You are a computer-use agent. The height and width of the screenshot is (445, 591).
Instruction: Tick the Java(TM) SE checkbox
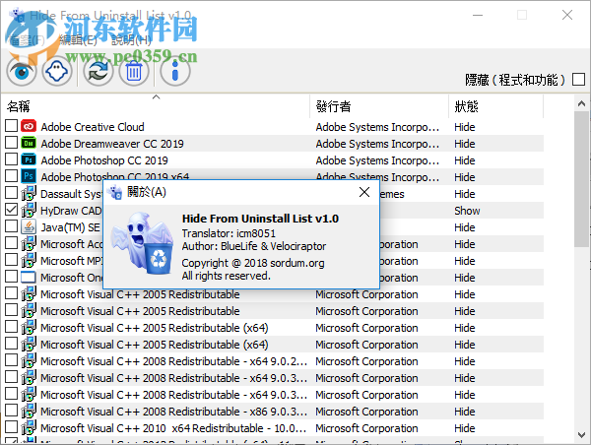pyautogui.click(x=11, y=226)
